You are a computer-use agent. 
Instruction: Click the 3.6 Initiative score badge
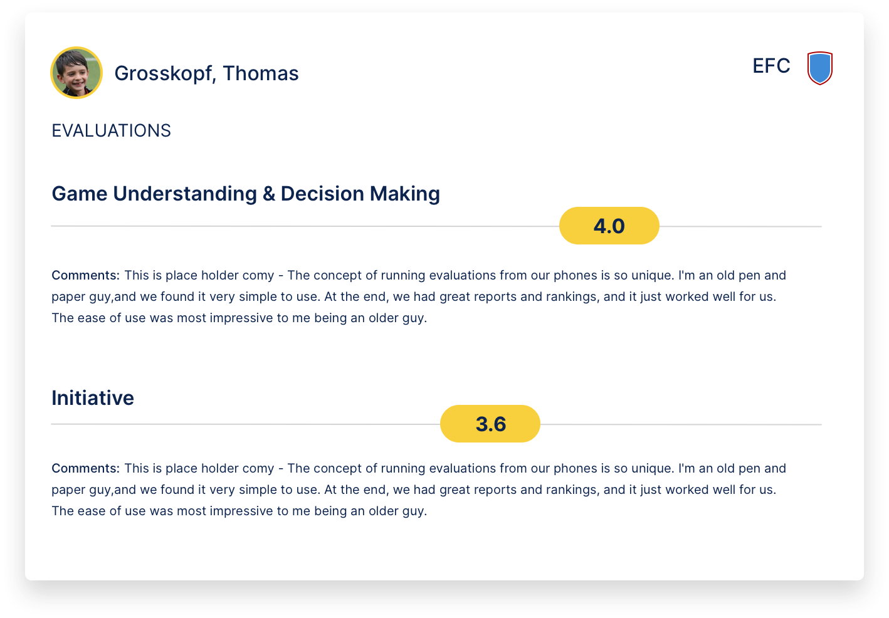coord(490,424)
